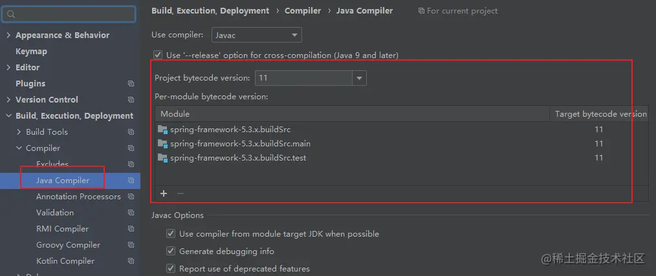The height and width of the screenshot is (276, 656).
Task: Click module icon of buildSrc.test
Action: point(163,158)
